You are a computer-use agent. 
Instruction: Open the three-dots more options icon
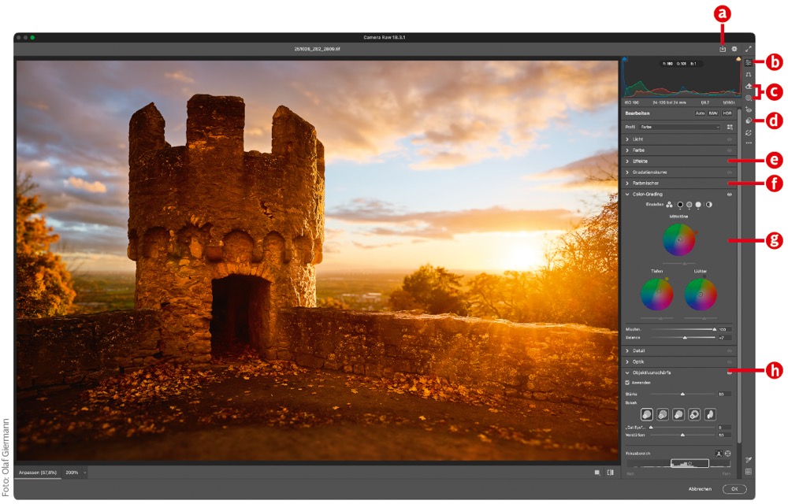click(749, 143)
